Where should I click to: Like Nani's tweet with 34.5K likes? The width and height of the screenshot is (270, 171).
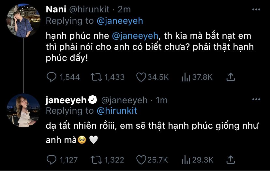[x=141, y=77]
